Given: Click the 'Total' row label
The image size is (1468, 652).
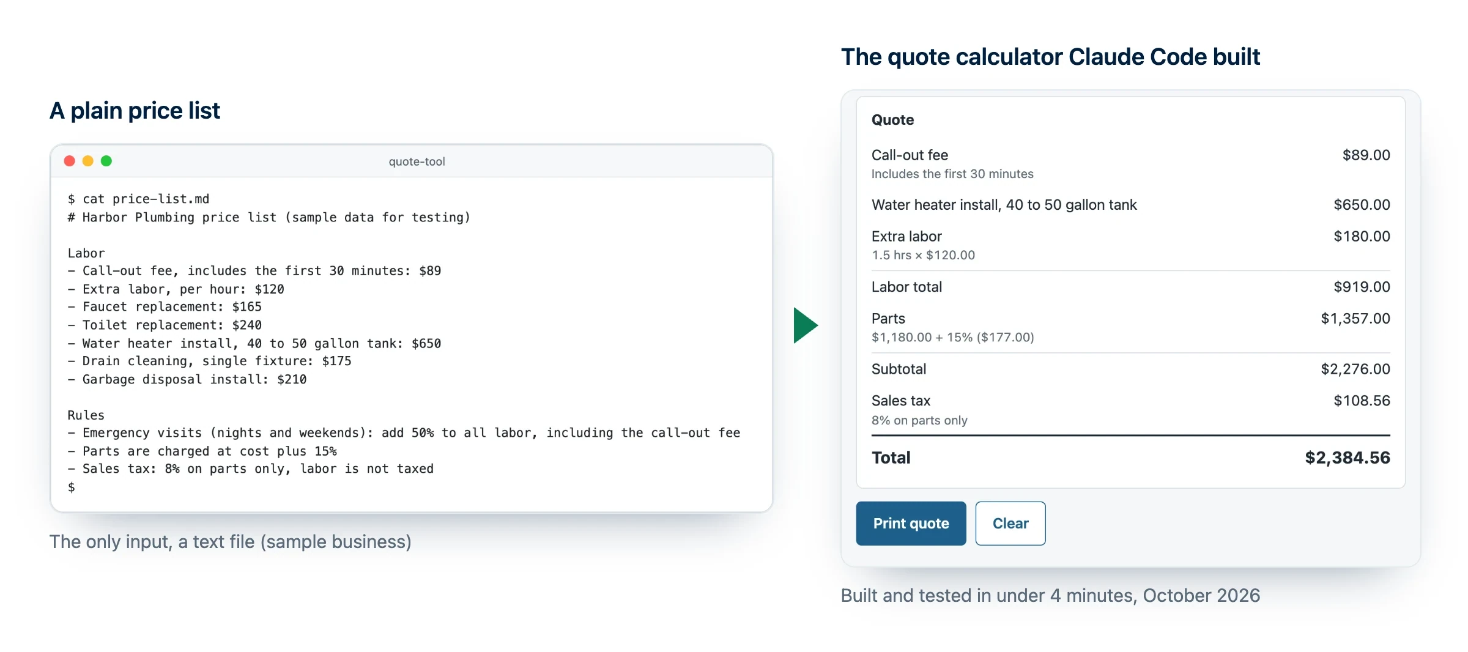Looking at the screenshot, I should coord(891,458).
